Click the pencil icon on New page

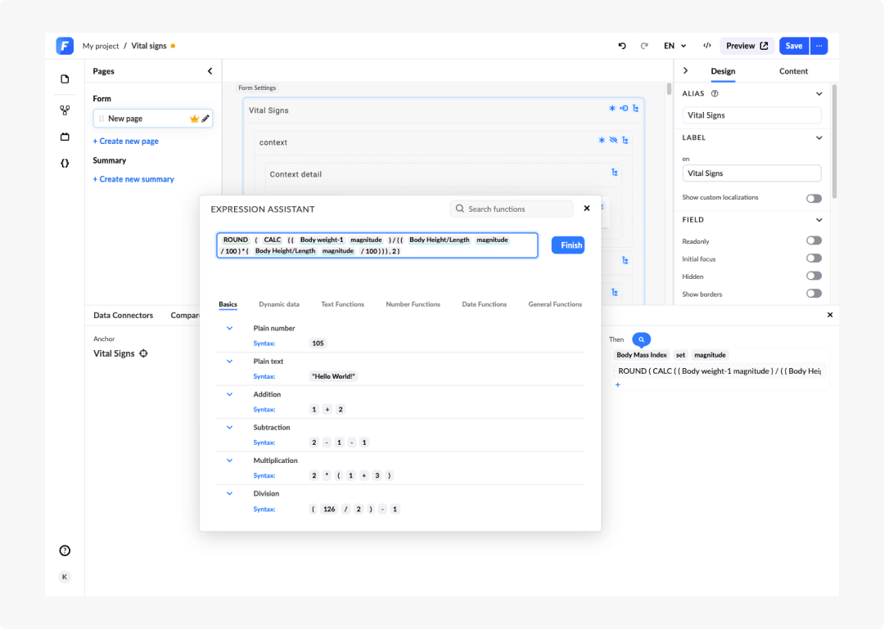click(205, 119)
